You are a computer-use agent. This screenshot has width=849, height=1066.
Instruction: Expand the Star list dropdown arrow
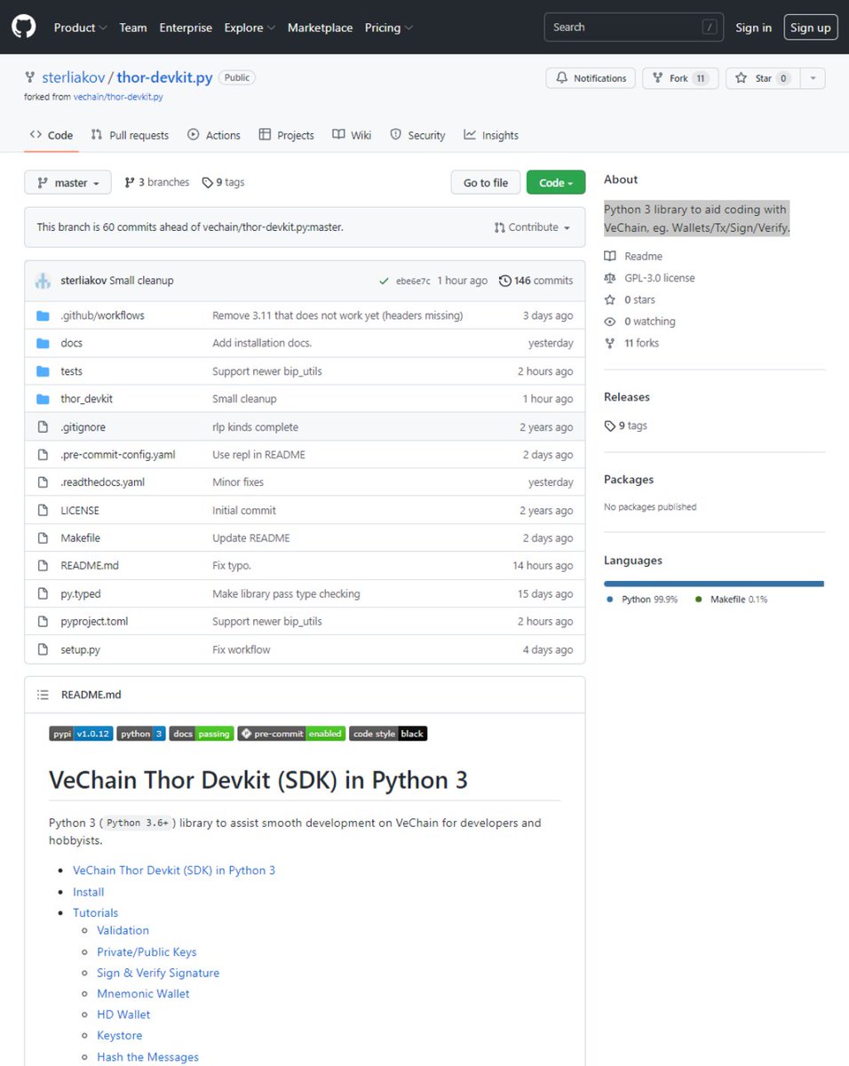813,78
